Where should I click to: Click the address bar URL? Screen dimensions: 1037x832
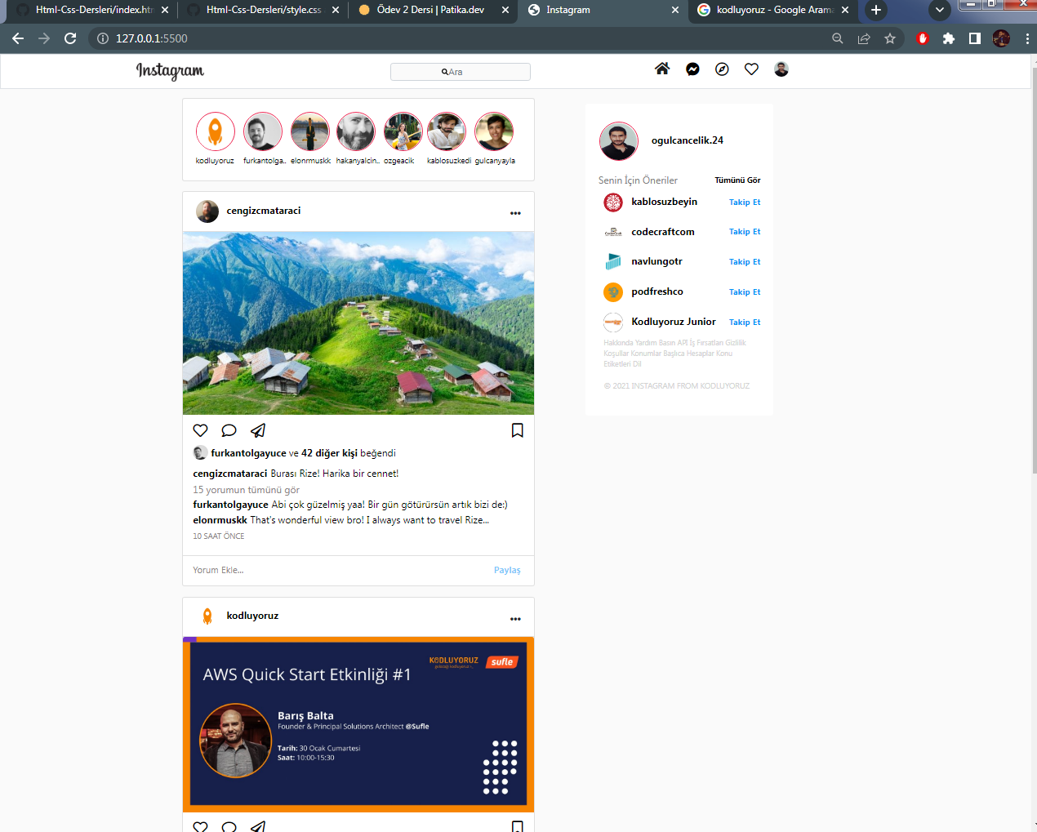click(x=152, y=38)
